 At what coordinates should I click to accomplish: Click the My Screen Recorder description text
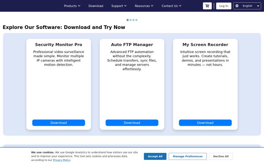point(205,58)
